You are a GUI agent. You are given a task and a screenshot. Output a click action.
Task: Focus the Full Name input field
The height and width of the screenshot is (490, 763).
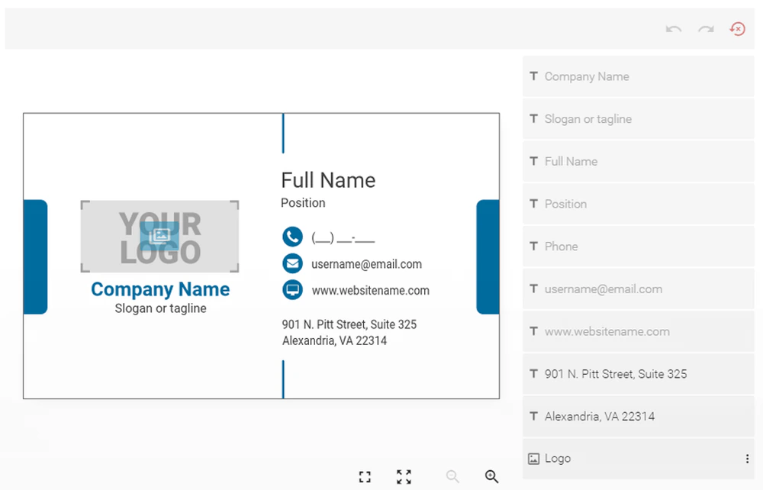point(639,162)
